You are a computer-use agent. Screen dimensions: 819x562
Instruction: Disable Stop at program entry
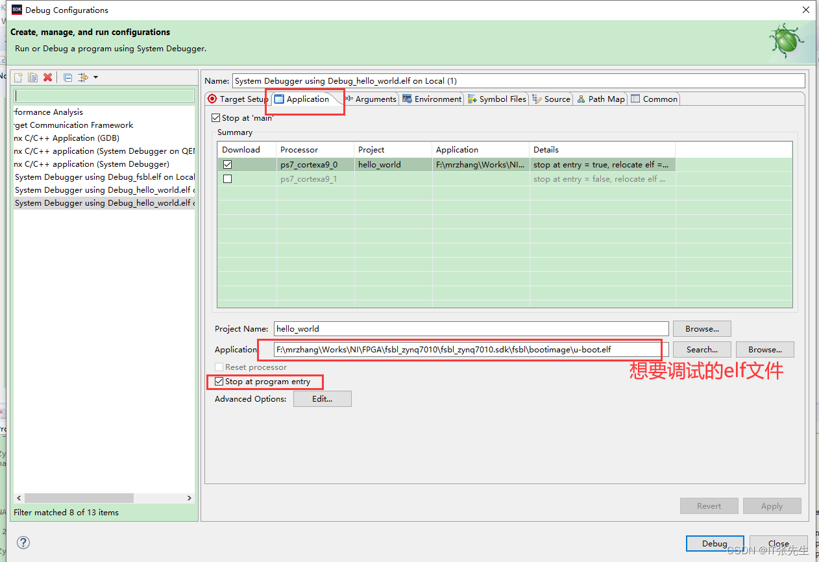tap(219, 382)
